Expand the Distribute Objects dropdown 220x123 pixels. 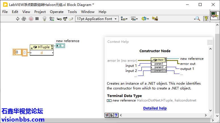[x=134, y=19]
